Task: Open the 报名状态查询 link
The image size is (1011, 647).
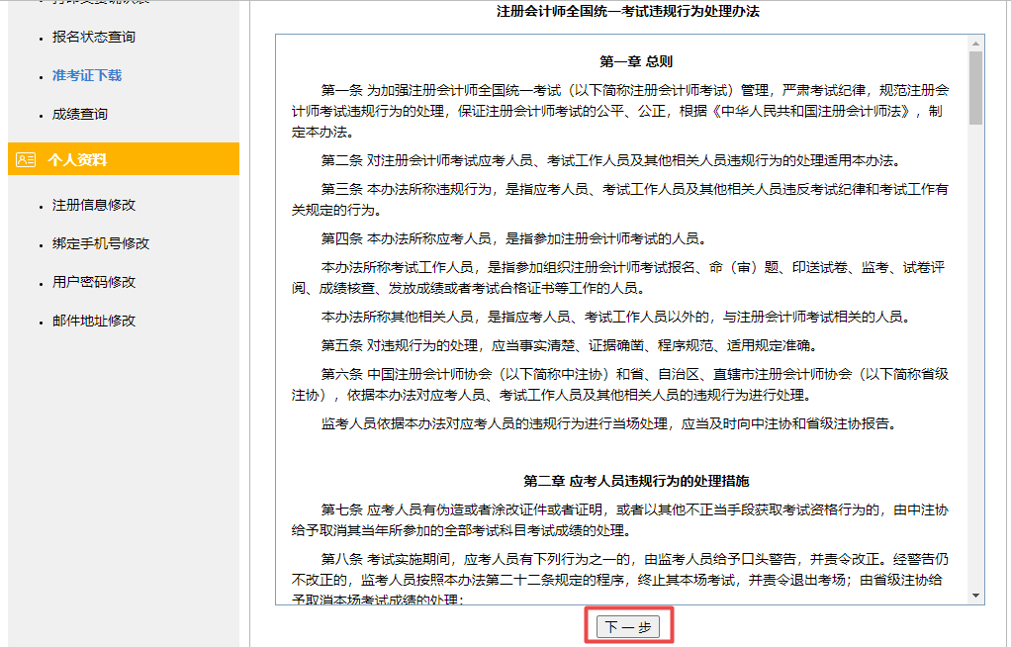Action: (94, 38)
